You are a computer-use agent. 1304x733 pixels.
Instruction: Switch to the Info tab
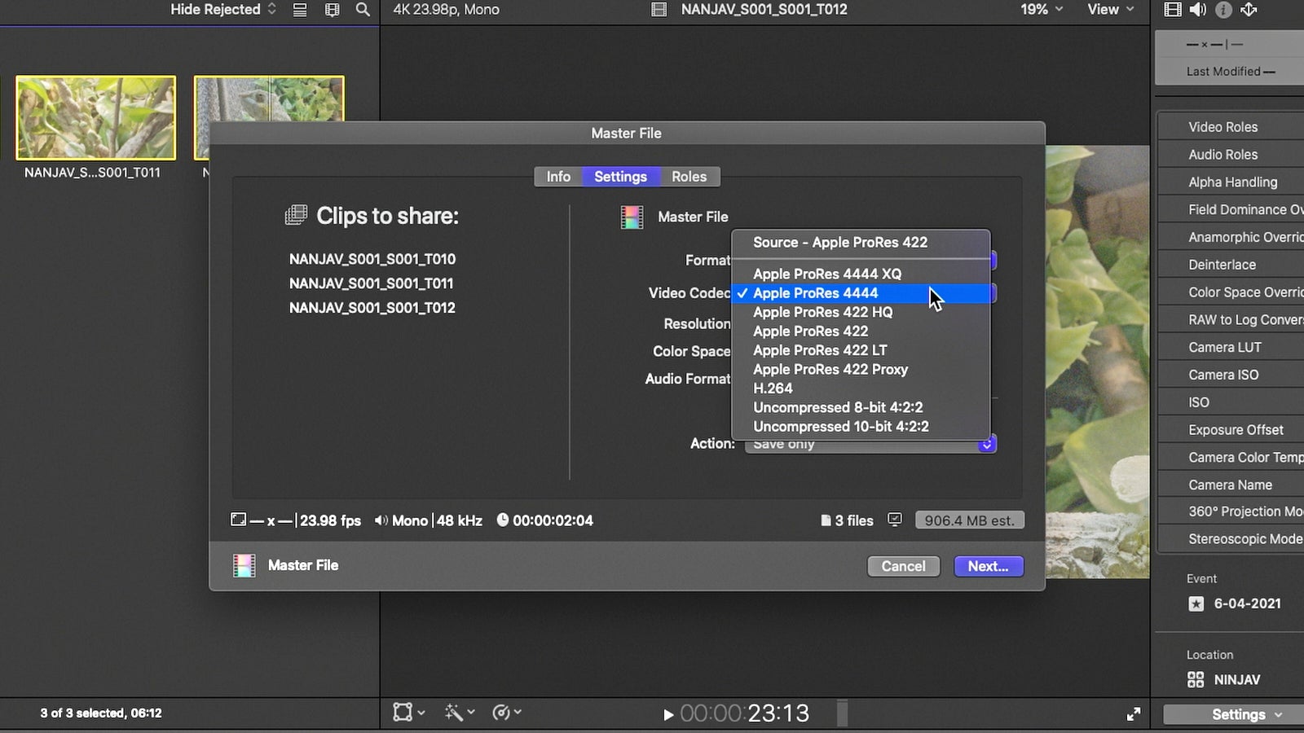[x=558, y=177]
